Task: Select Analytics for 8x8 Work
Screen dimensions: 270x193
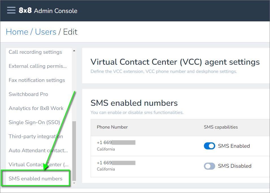Action: 36,108
